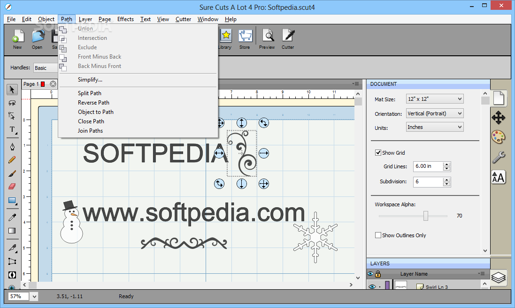Open the page tabs options menu
Viewport: 515px width, 308px height.
(x=355, y=83)
